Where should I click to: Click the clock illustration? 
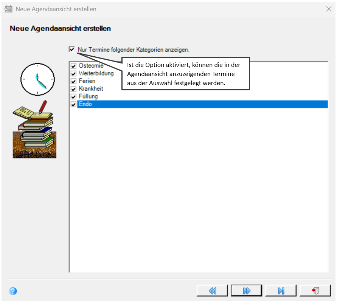tap(37, 79)
